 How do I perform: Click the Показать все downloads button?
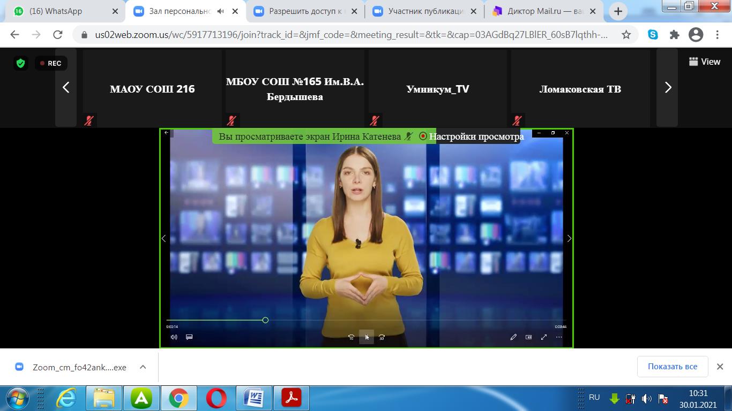coord(672,367)
